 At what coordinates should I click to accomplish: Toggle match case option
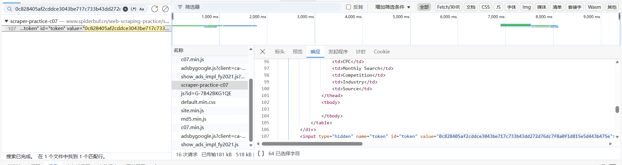coord(142,9)
